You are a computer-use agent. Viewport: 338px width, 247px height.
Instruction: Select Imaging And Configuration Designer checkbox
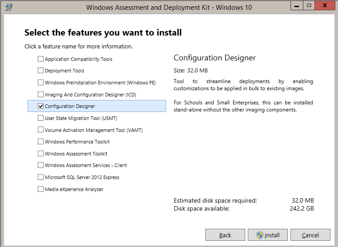[40, 95]
